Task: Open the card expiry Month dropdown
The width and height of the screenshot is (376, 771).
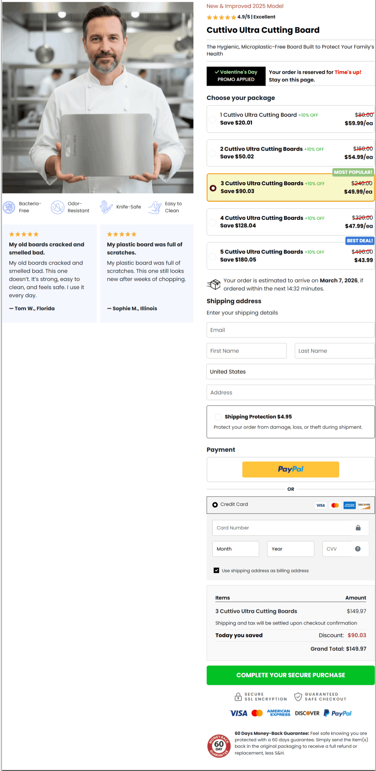Action: 236,549
